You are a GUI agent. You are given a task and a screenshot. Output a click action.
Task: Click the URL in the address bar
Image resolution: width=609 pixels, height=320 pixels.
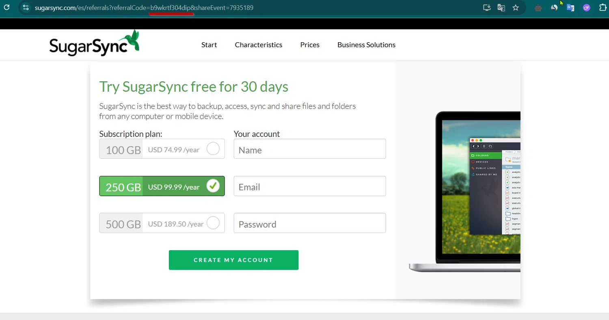coord(144,8)
